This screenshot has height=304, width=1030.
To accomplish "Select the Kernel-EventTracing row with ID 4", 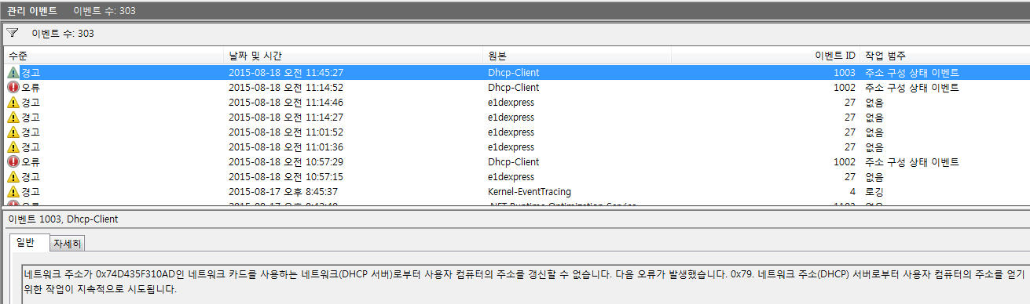I will tap(515, 191).
